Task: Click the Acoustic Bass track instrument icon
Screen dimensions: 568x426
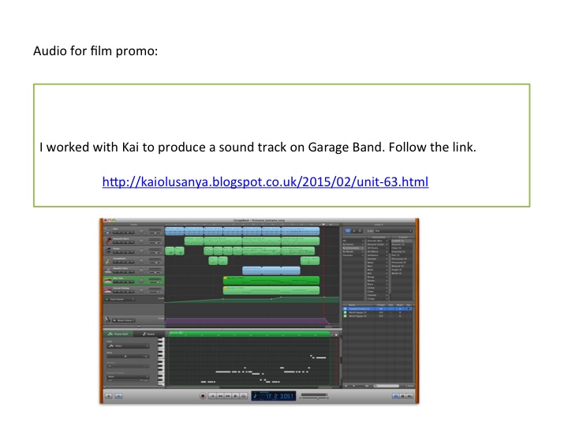Action: pyautogui.click(x=108, y=241)
